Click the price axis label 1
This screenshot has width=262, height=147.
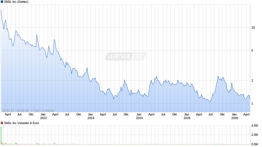click(252, 104)
